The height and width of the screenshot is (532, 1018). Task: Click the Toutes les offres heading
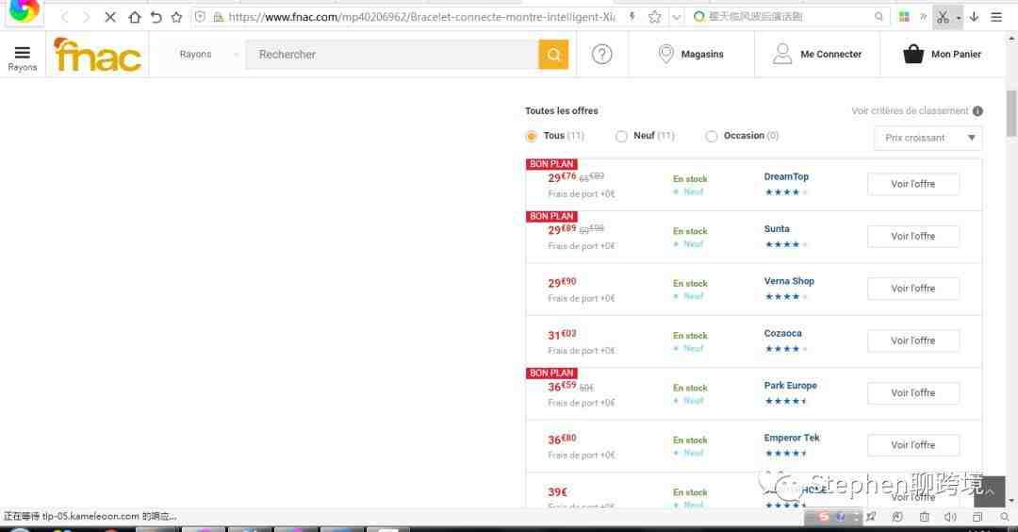562,111
